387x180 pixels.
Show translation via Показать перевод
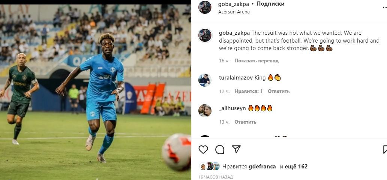pos(256,60)
